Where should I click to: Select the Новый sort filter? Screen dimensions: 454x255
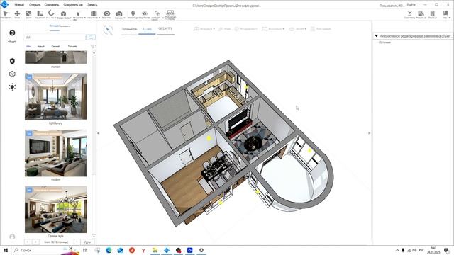point(41,46)
